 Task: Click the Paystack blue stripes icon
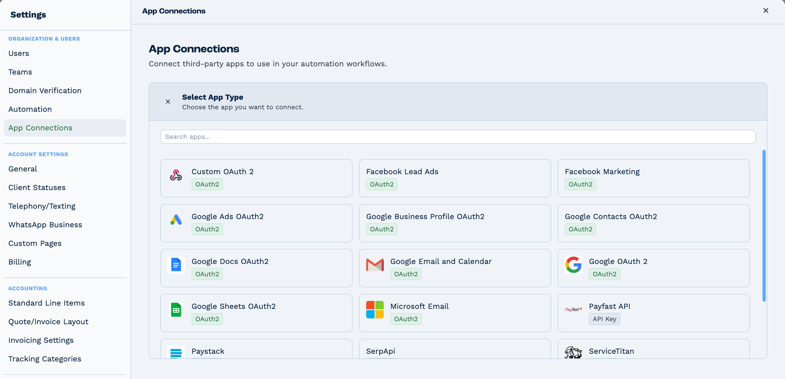tap(176, 352)
